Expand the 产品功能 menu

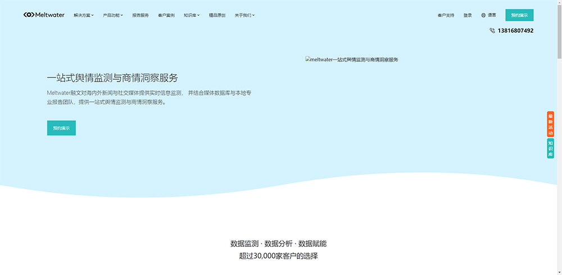(x=113, y=15)
